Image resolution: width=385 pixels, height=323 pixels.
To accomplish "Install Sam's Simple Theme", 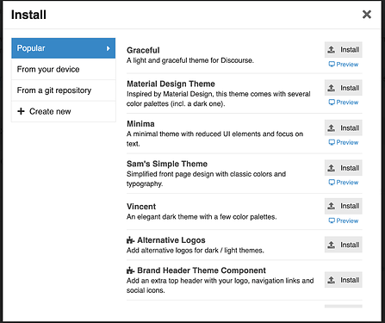I will [x=344, y=168].
